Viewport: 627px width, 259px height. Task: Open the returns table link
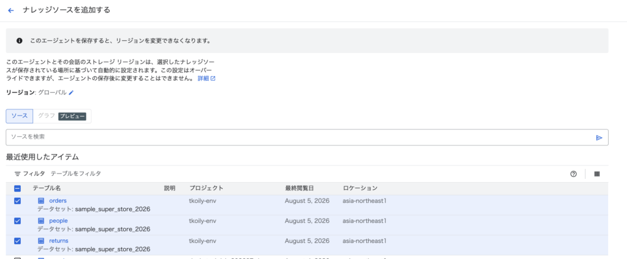tap(59, 241)
